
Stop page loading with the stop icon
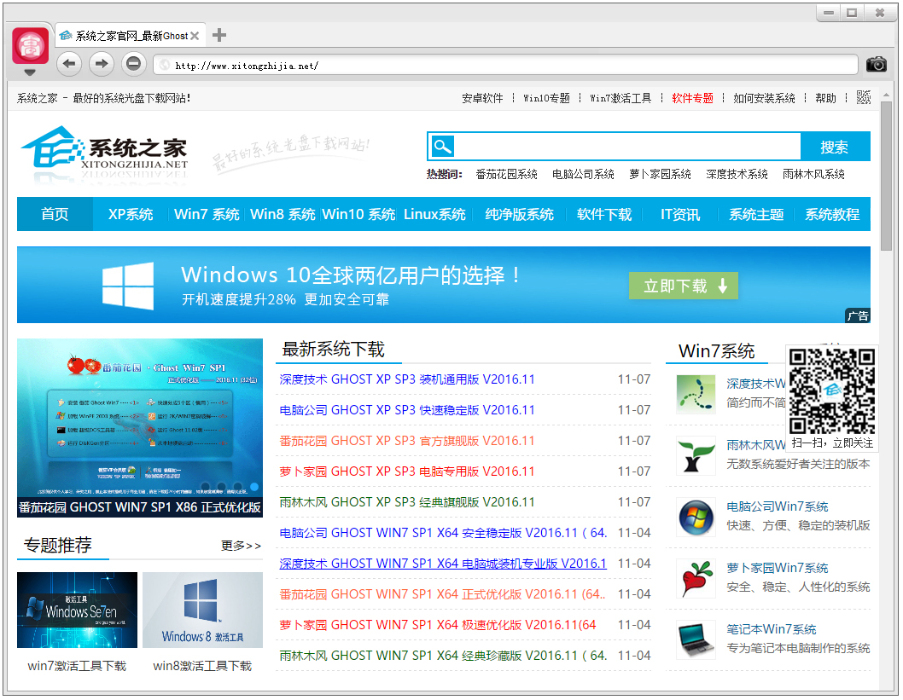pyautogui.click(x=133, y=63)
